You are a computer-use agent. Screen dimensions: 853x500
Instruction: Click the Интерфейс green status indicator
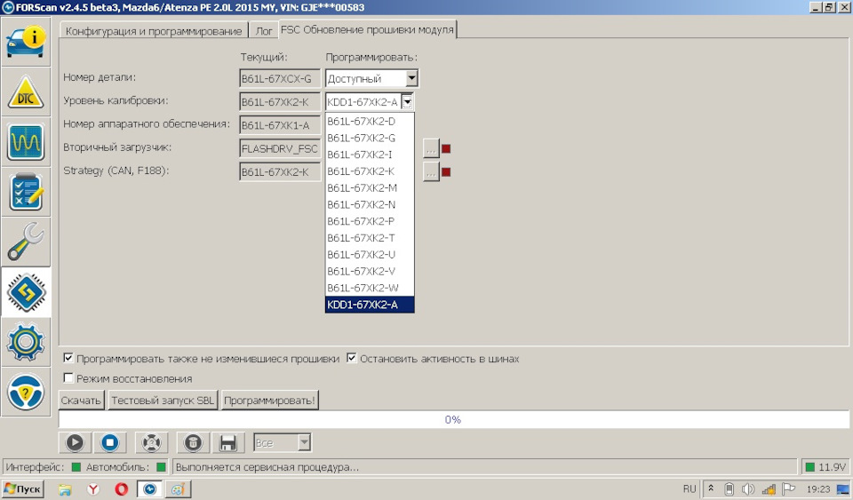click(76, 467)
